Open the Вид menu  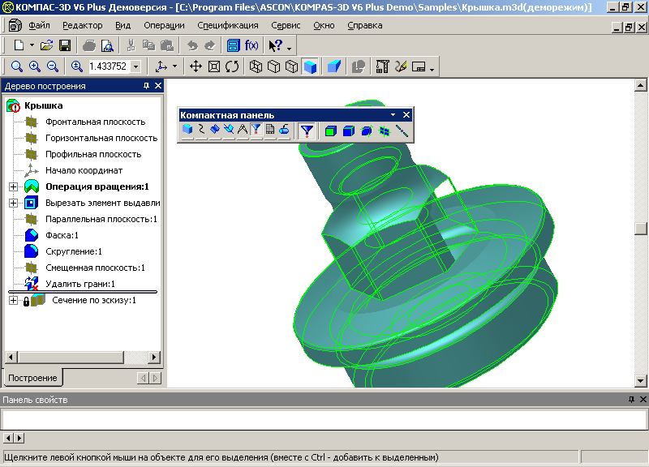click(x=123, y=26)
